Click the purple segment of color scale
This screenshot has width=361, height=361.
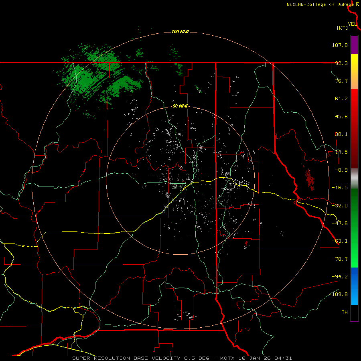[x=354, y=45]
